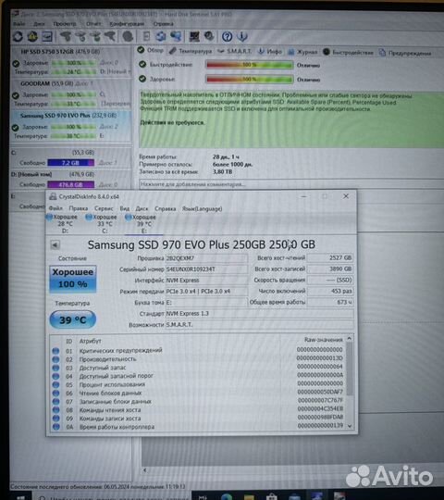Click green check icon beside Samsung SSD health
This screenshot has width=444, height=500.
[15, 128]
